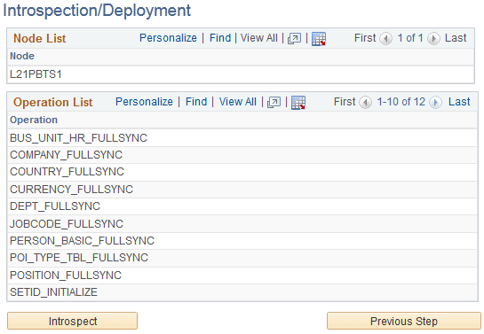Select PERSON_BASIC_FULLSYNC operation row

pyautogui.click(x=242, y=241)
